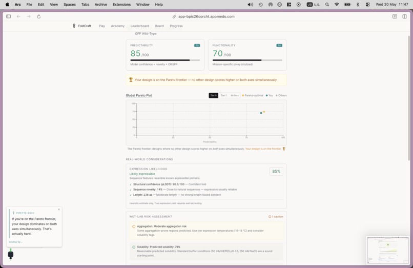Viewport: 413px width, 268px height.
Task: Click the T0 badge on Functionality card
Action: point(279,45)
